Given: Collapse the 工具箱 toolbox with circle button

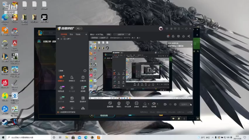Looking at the screenshot, I should click(x=85, y=71).
